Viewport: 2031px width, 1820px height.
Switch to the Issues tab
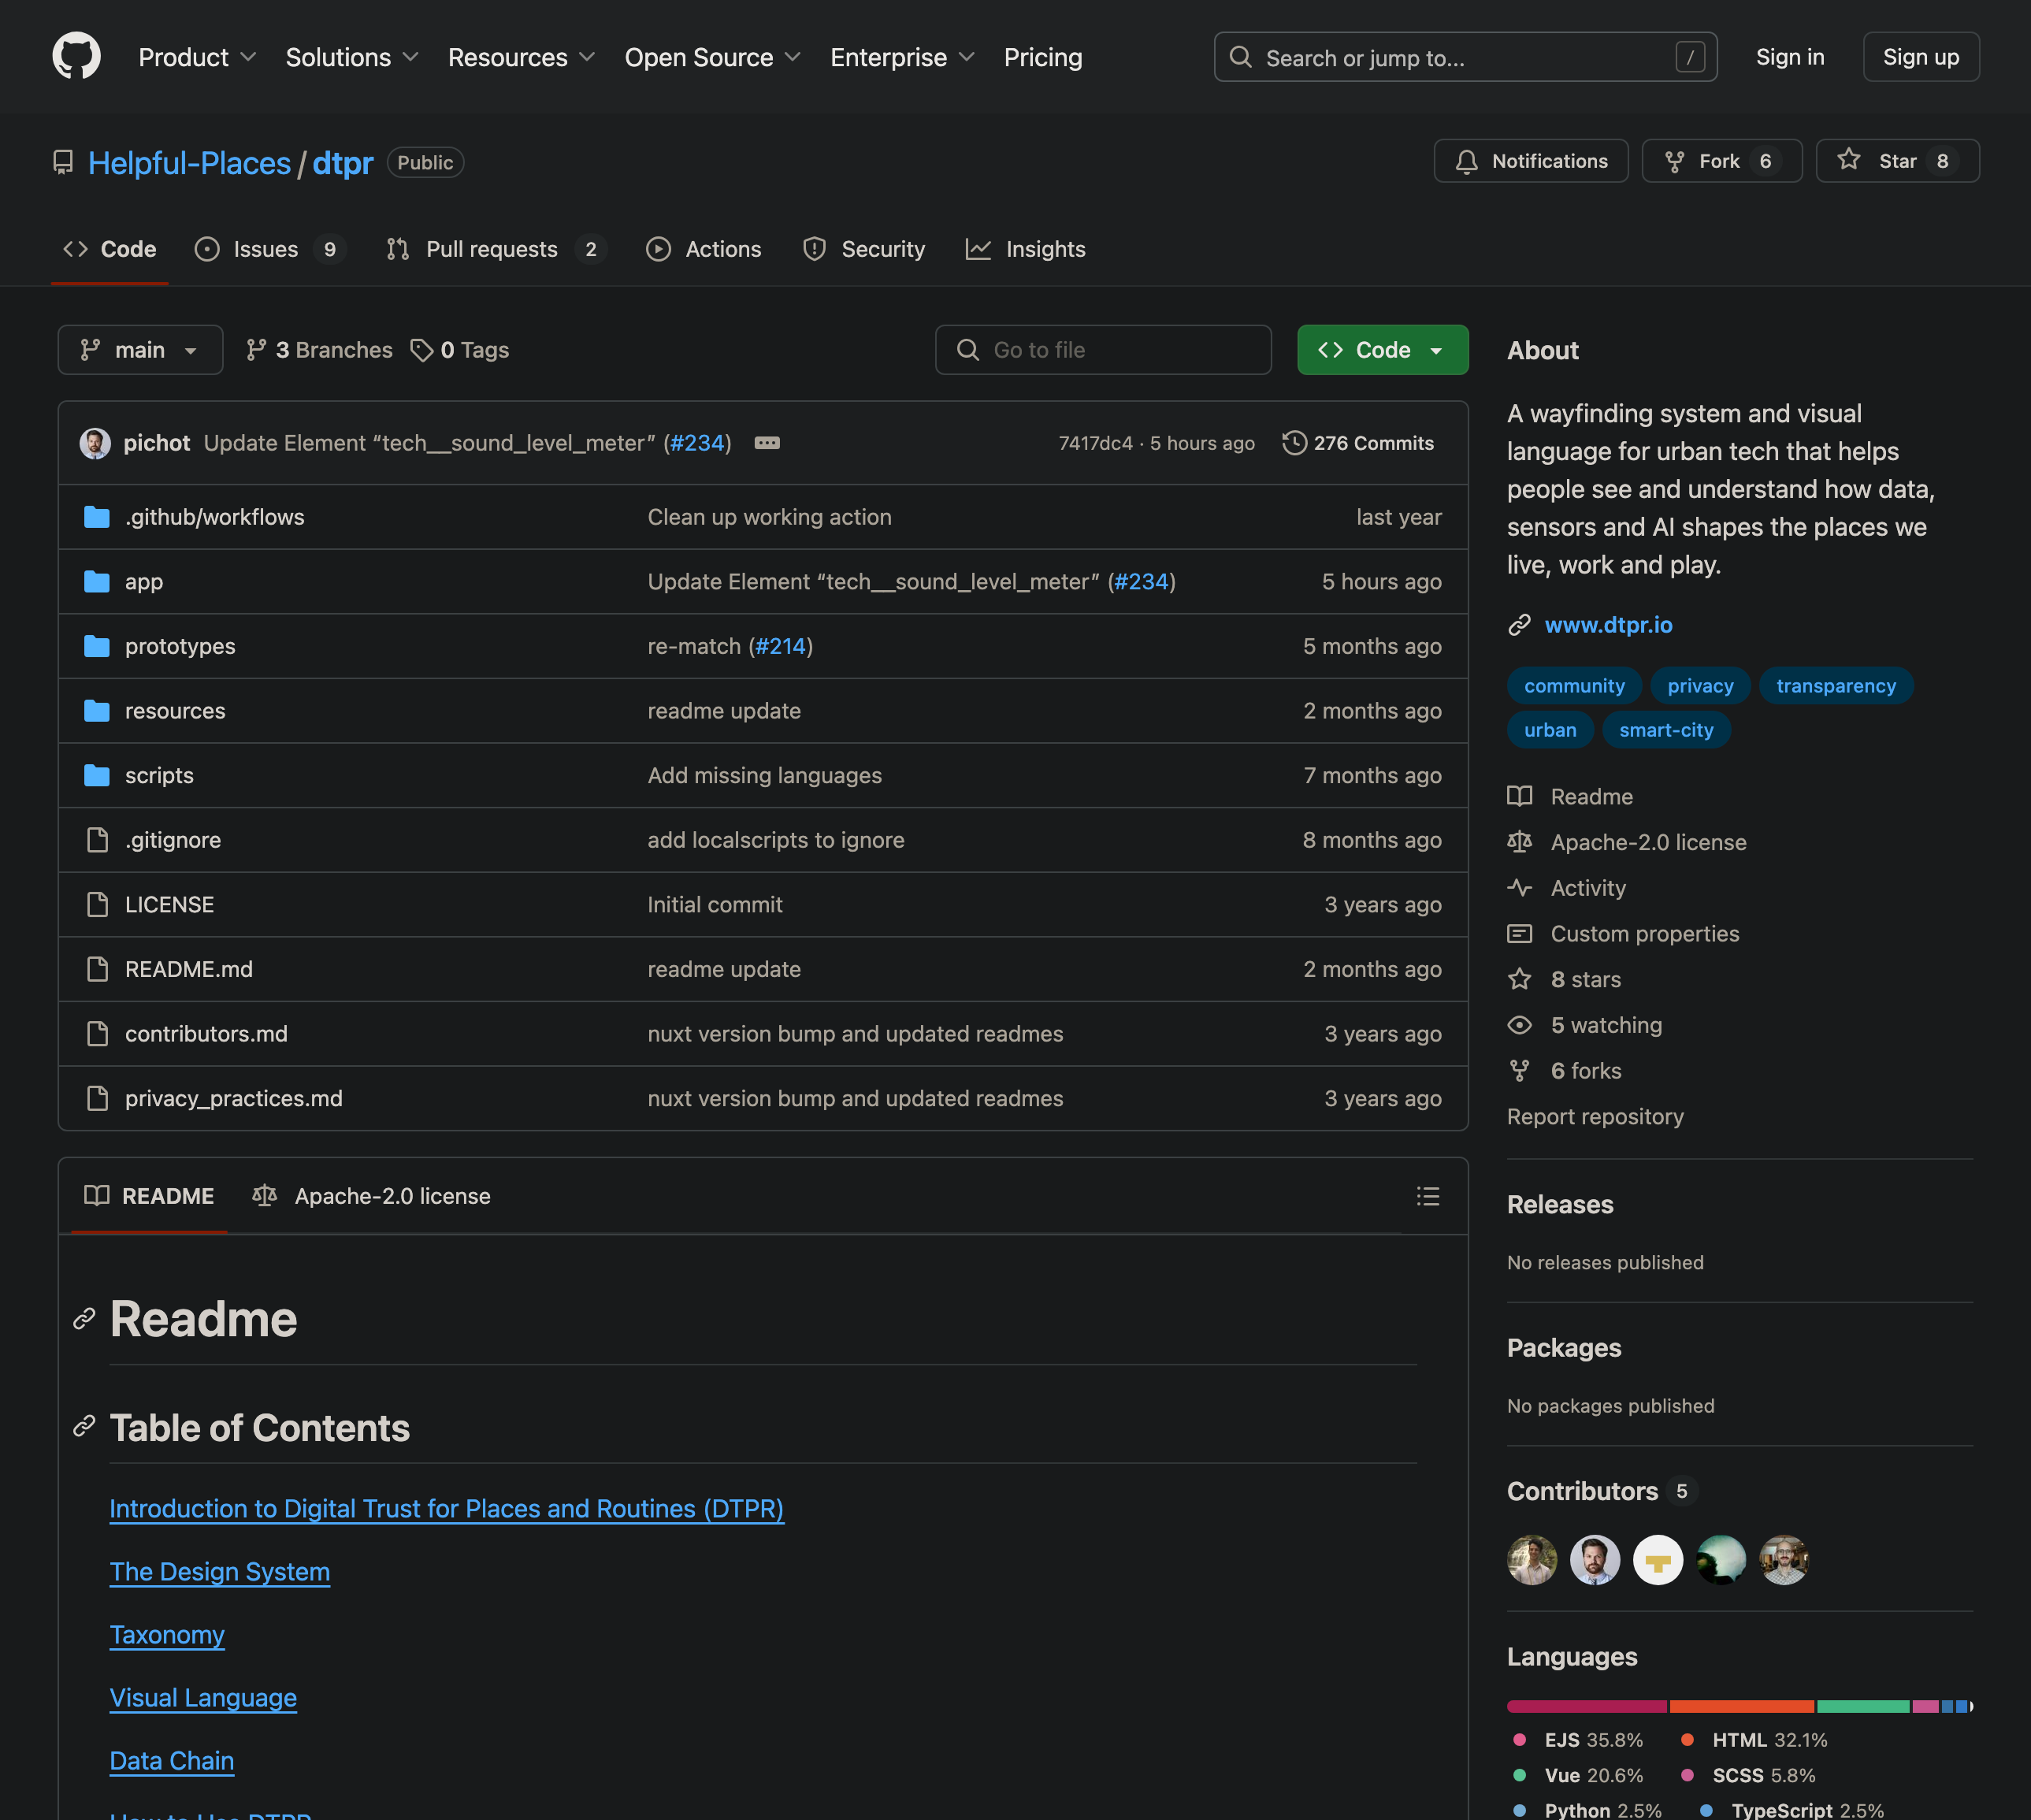tap(269, 249)
